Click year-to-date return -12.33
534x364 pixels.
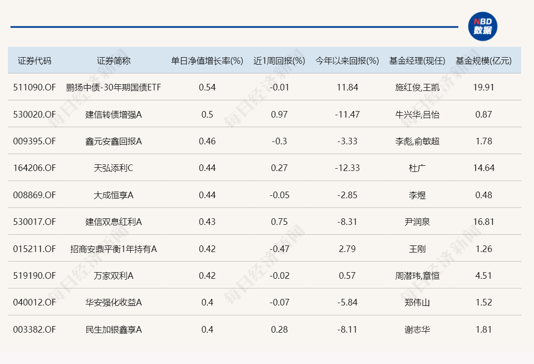click(348, 168)
